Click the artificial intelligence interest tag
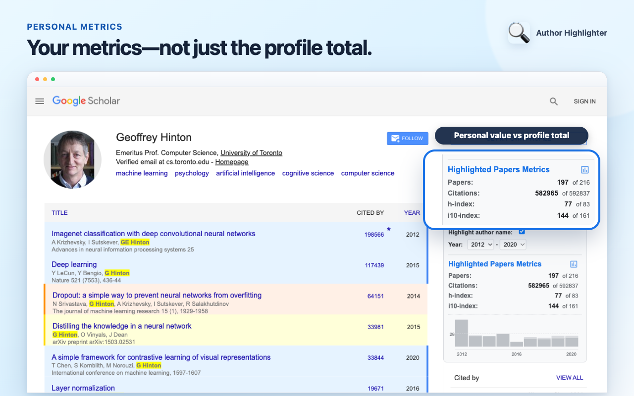Image resolution: width=634 pixels, height=396 pixels. click(245, 173)
